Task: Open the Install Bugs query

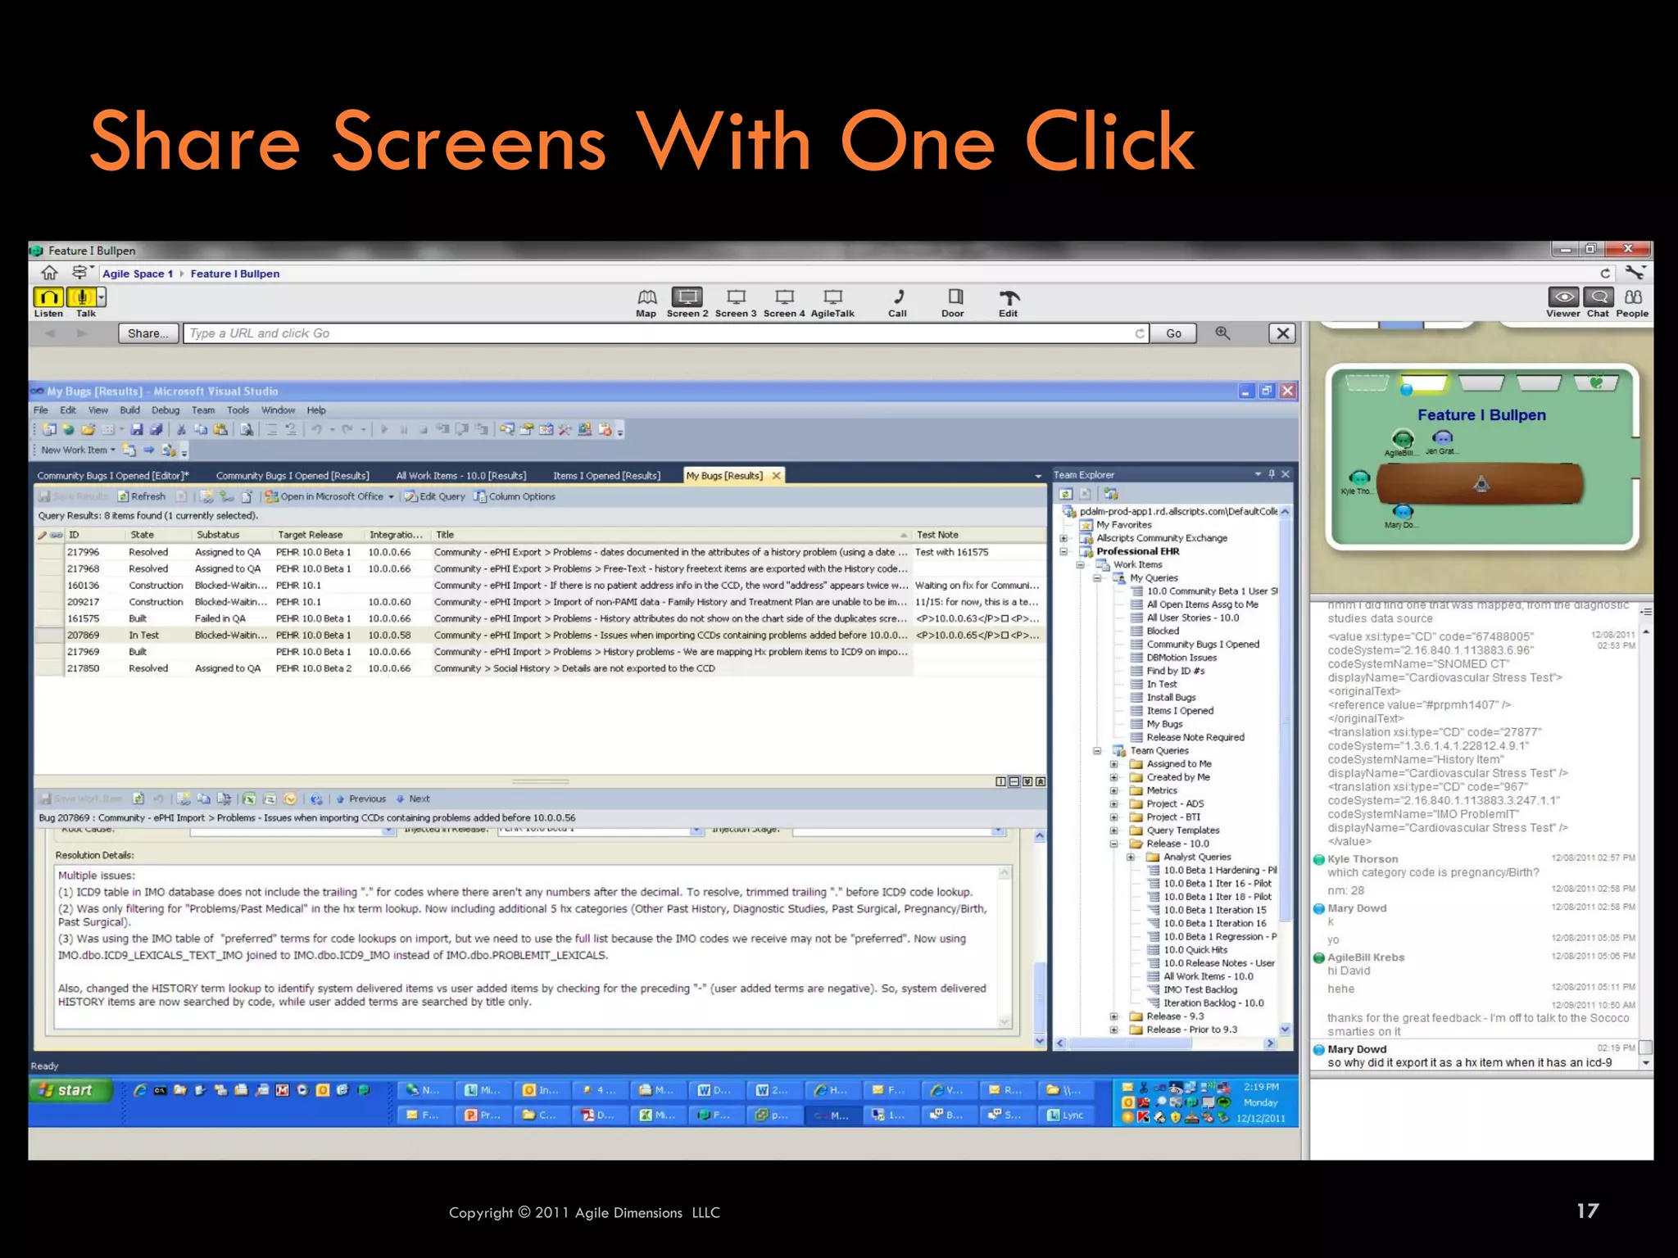Action: (1171, 698)
